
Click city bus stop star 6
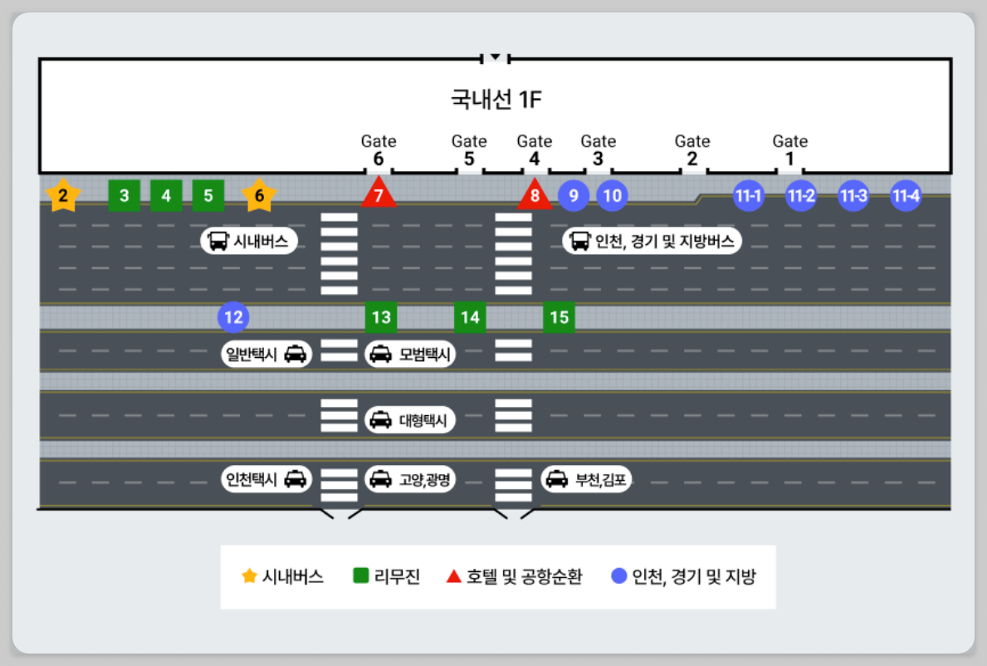click(x=259, y=195)
